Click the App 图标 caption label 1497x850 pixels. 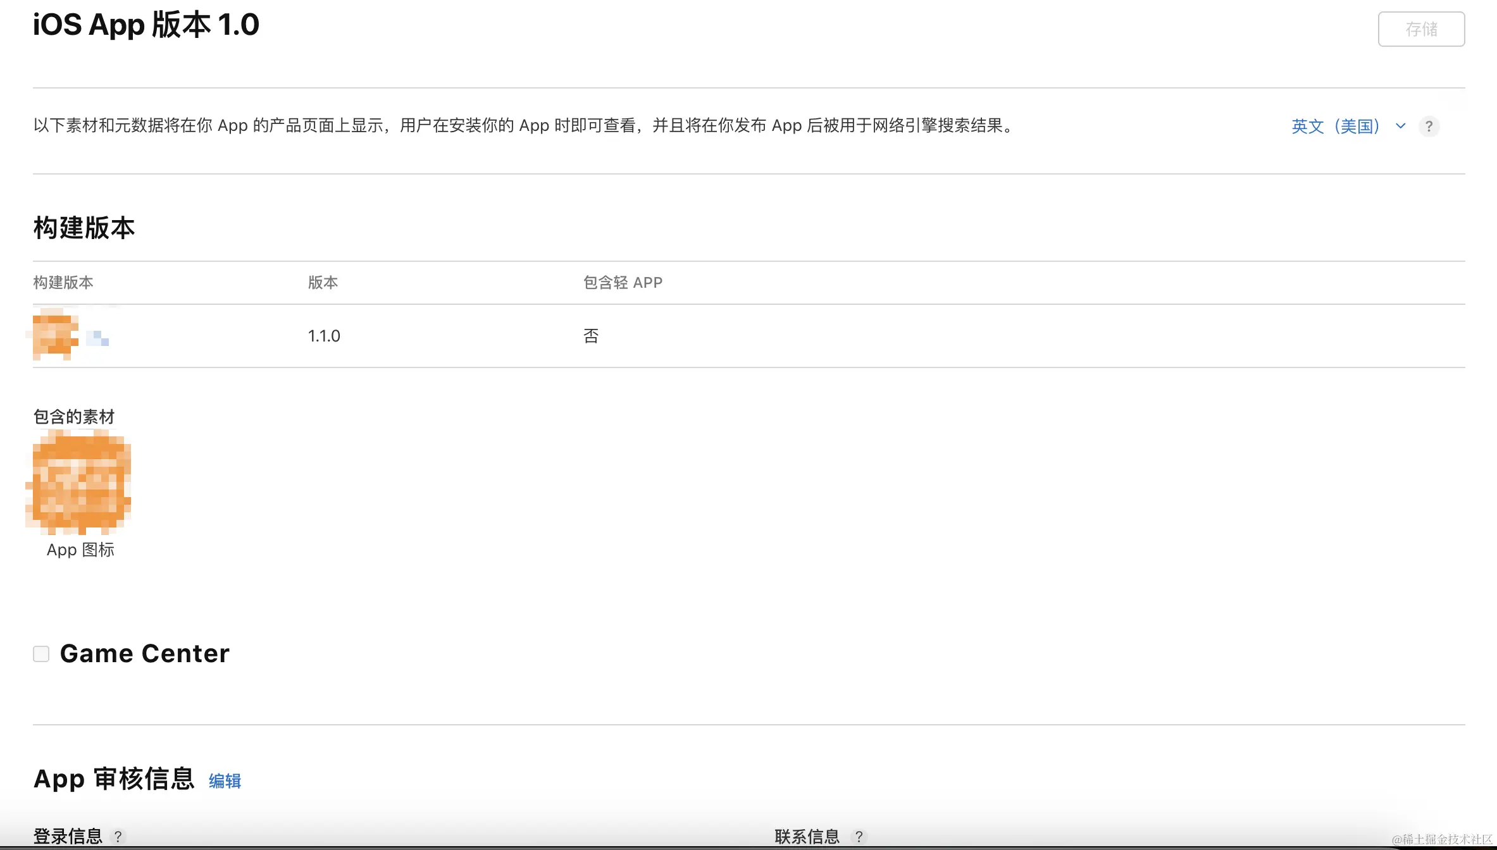tap(80, 550)
